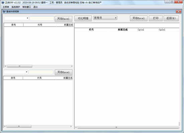Click 另存Excel above the lower-left table

(x=64, y=72)
